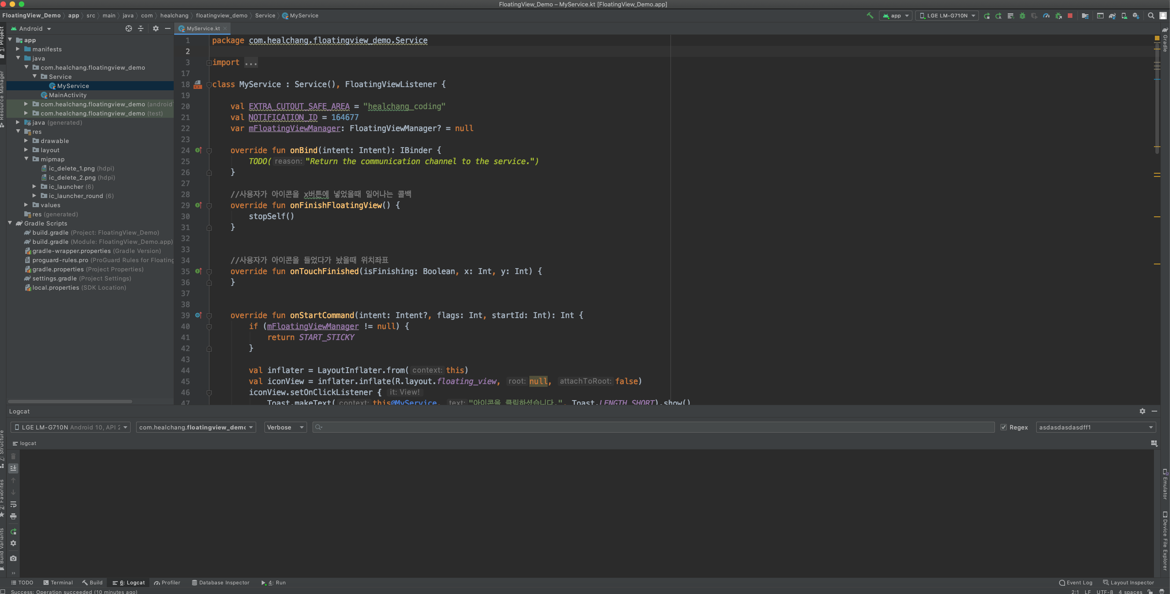Switch to the Terminal tool window tab
Screen dimensions: 1170x594
pos(58,583)
